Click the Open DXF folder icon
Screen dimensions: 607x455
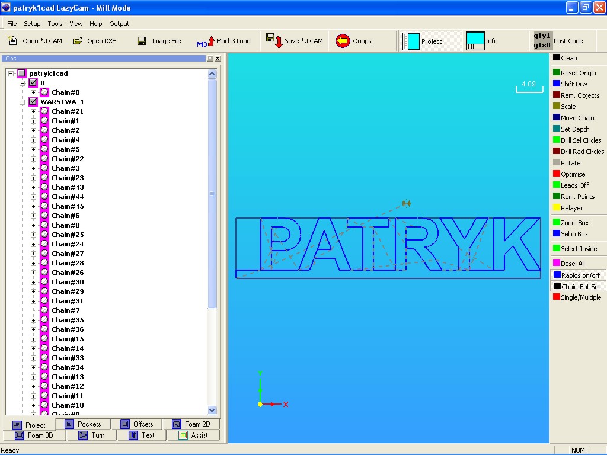coord(78,41)
